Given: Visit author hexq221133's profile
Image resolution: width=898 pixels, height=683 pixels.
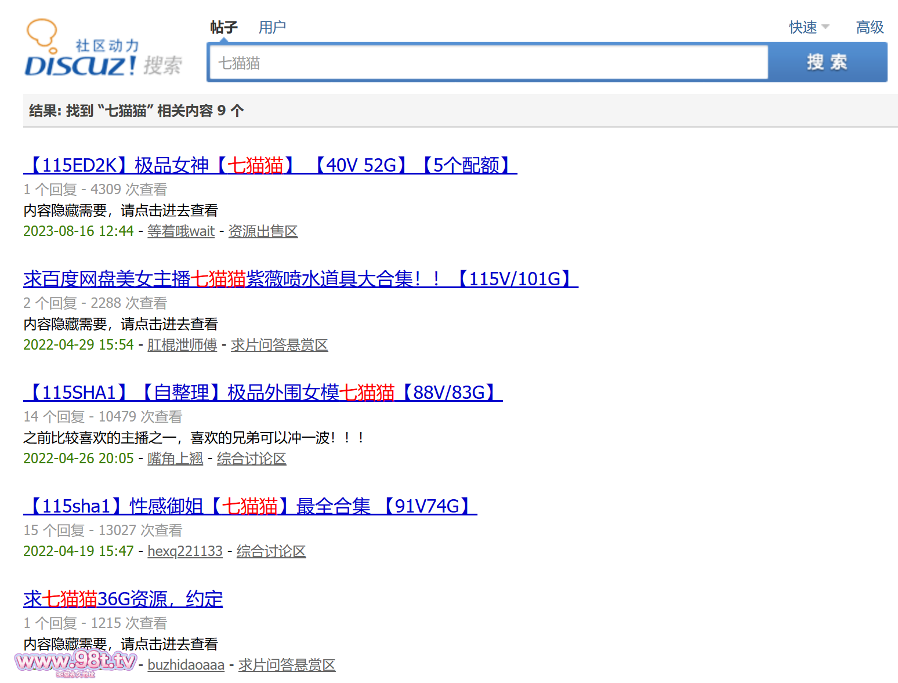Looking at the screenshot, I should 185,551.
